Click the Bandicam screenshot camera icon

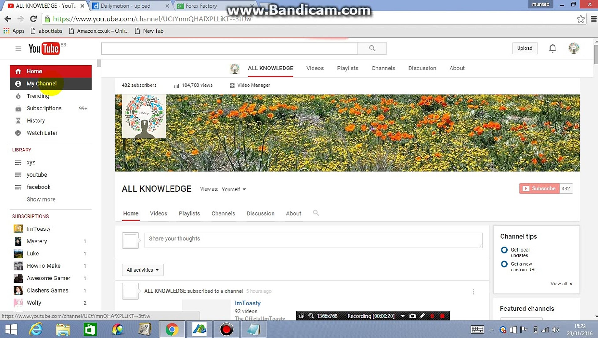tap(412, 316)
